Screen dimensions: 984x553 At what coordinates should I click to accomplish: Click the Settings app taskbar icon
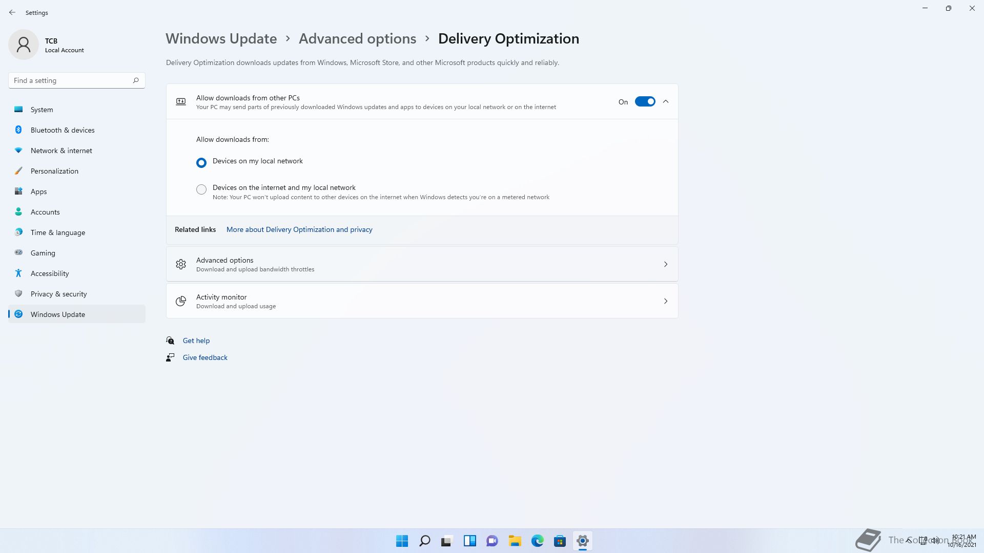pos(583,541)
